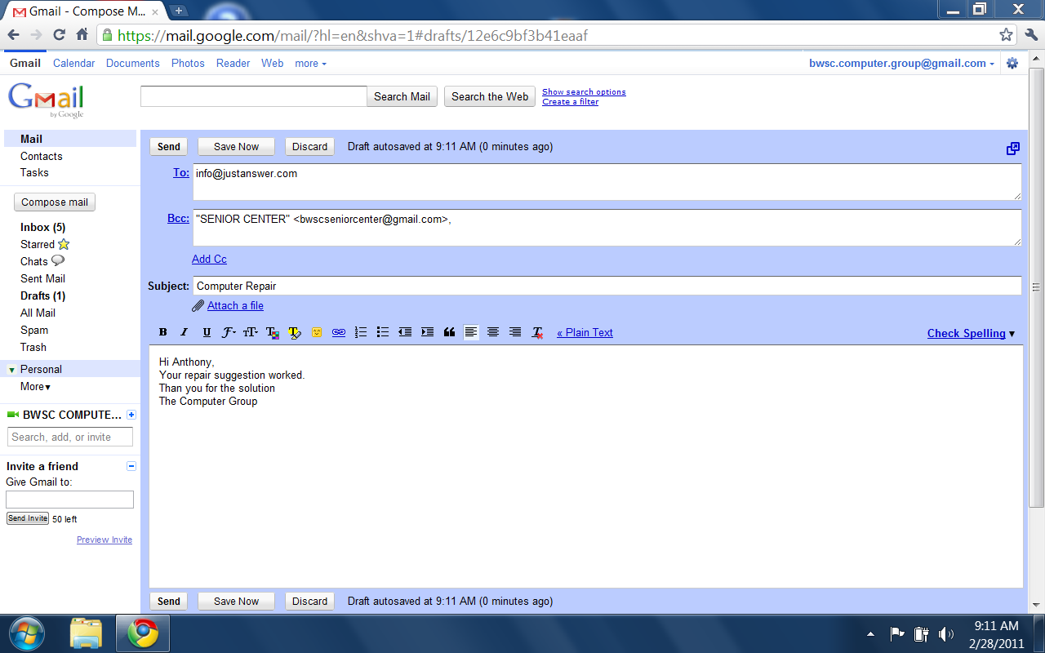Screen dimensions: 1045x653
Task: Click Create a filter link
Action: pos(570,102)
